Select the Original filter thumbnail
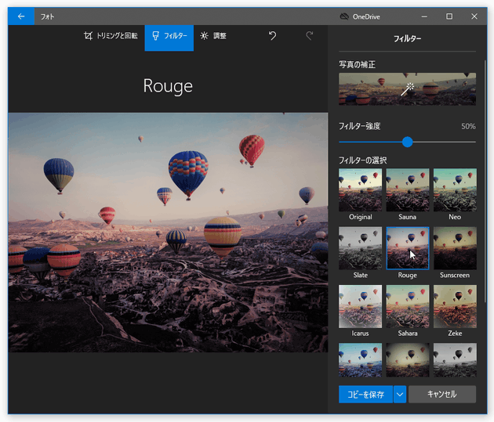 point(361,190)
